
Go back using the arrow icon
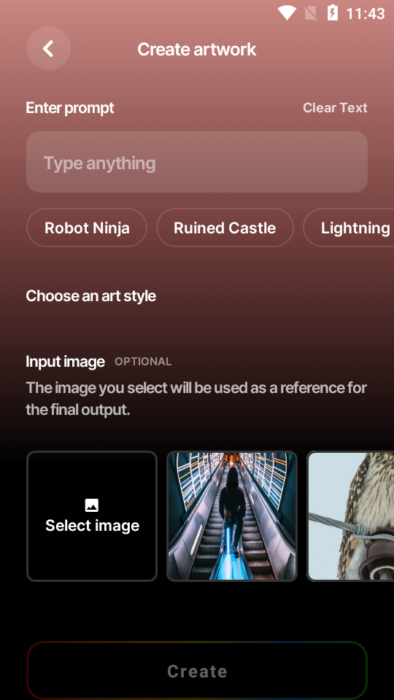pyautogui.click(x=49, y=48)
